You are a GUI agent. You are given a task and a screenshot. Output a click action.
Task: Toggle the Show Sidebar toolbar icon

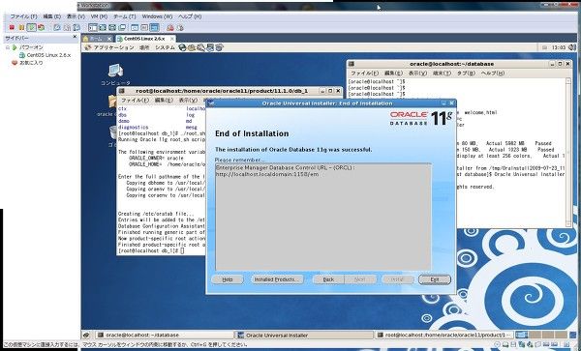point(93,27)
